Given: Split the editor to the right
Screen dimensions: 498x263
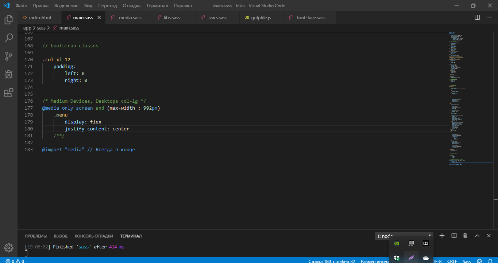Looking at the screenshot, I should 477,17.
